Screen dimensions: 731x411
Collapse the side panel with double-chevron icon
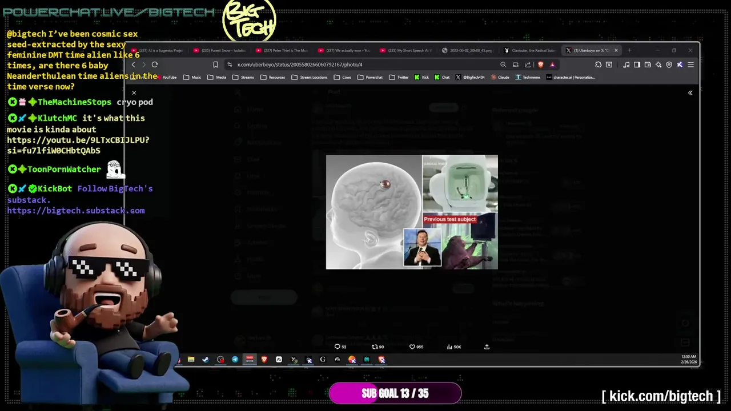690,92
